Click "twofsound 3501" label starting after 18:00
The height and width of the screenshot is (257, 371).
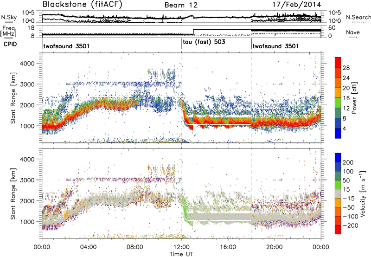point(275,46)
